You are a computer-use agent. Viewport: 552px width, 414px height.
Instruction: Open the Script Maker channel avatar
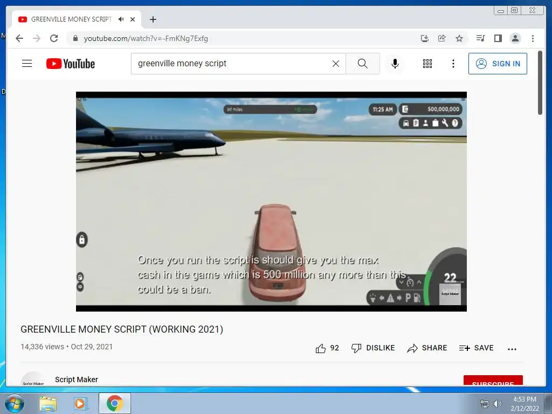pos(33,379)
